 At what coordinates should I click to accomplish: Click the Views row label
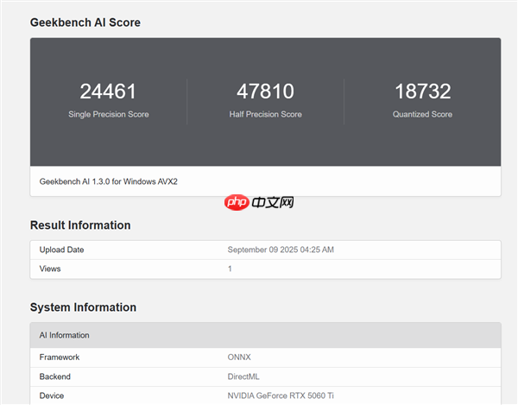(x=50, y=269)
